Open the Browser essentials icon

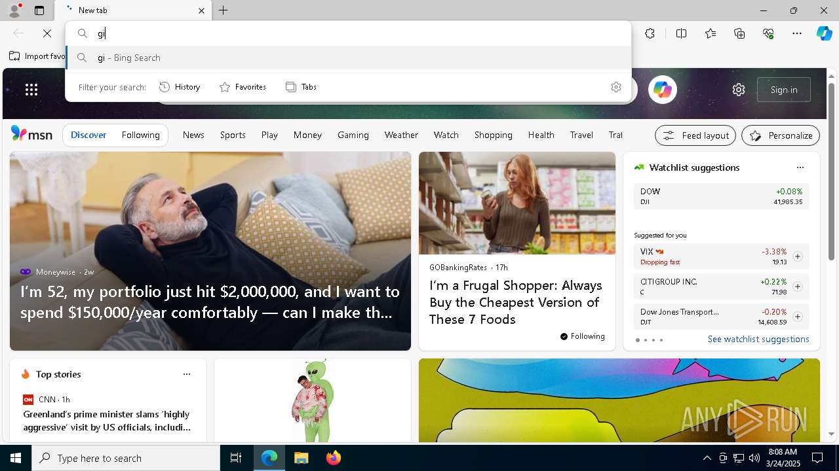[x=768, y=33]
